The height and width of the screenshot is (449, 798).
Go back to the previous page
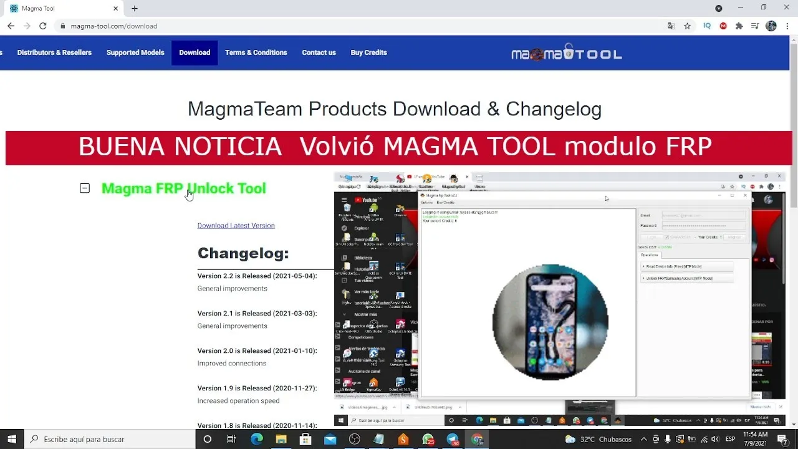point(11,26)
